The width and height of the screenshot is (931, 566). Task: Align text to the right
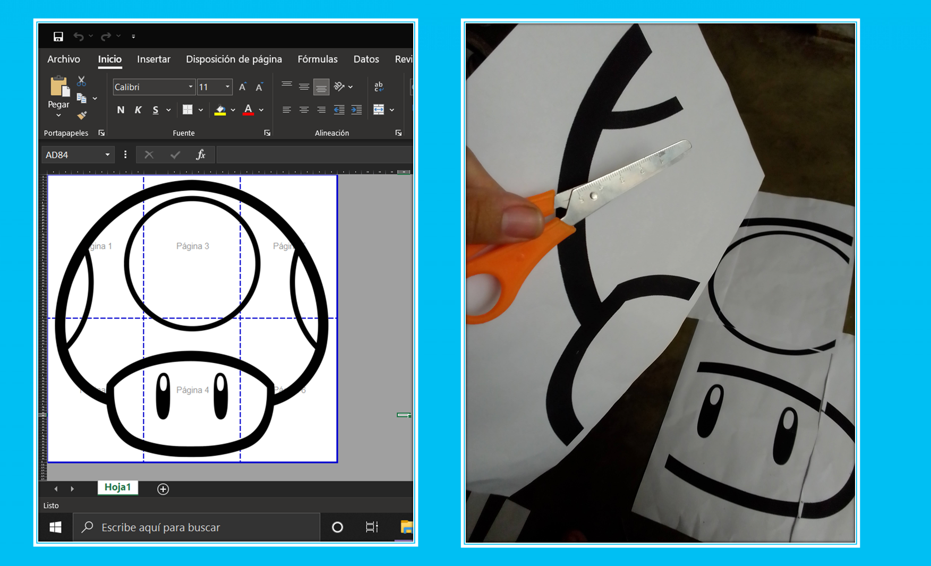tap(321, 110)
